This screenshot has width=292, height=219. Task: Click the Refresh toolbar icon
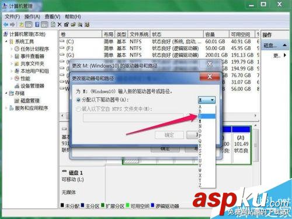(x=53, y=25)
